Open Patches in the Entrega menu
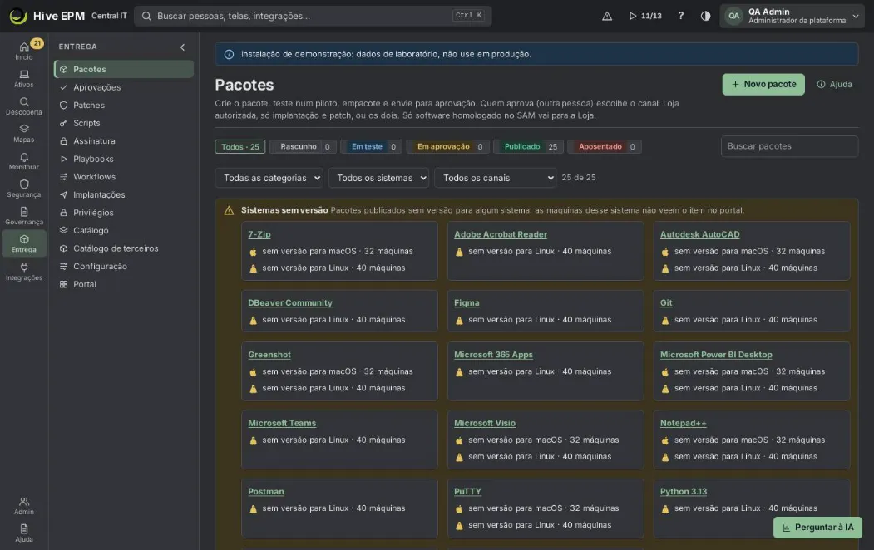The height and width of the screenshot is (550, 874). pyautogui.click(x=124, y=106)
